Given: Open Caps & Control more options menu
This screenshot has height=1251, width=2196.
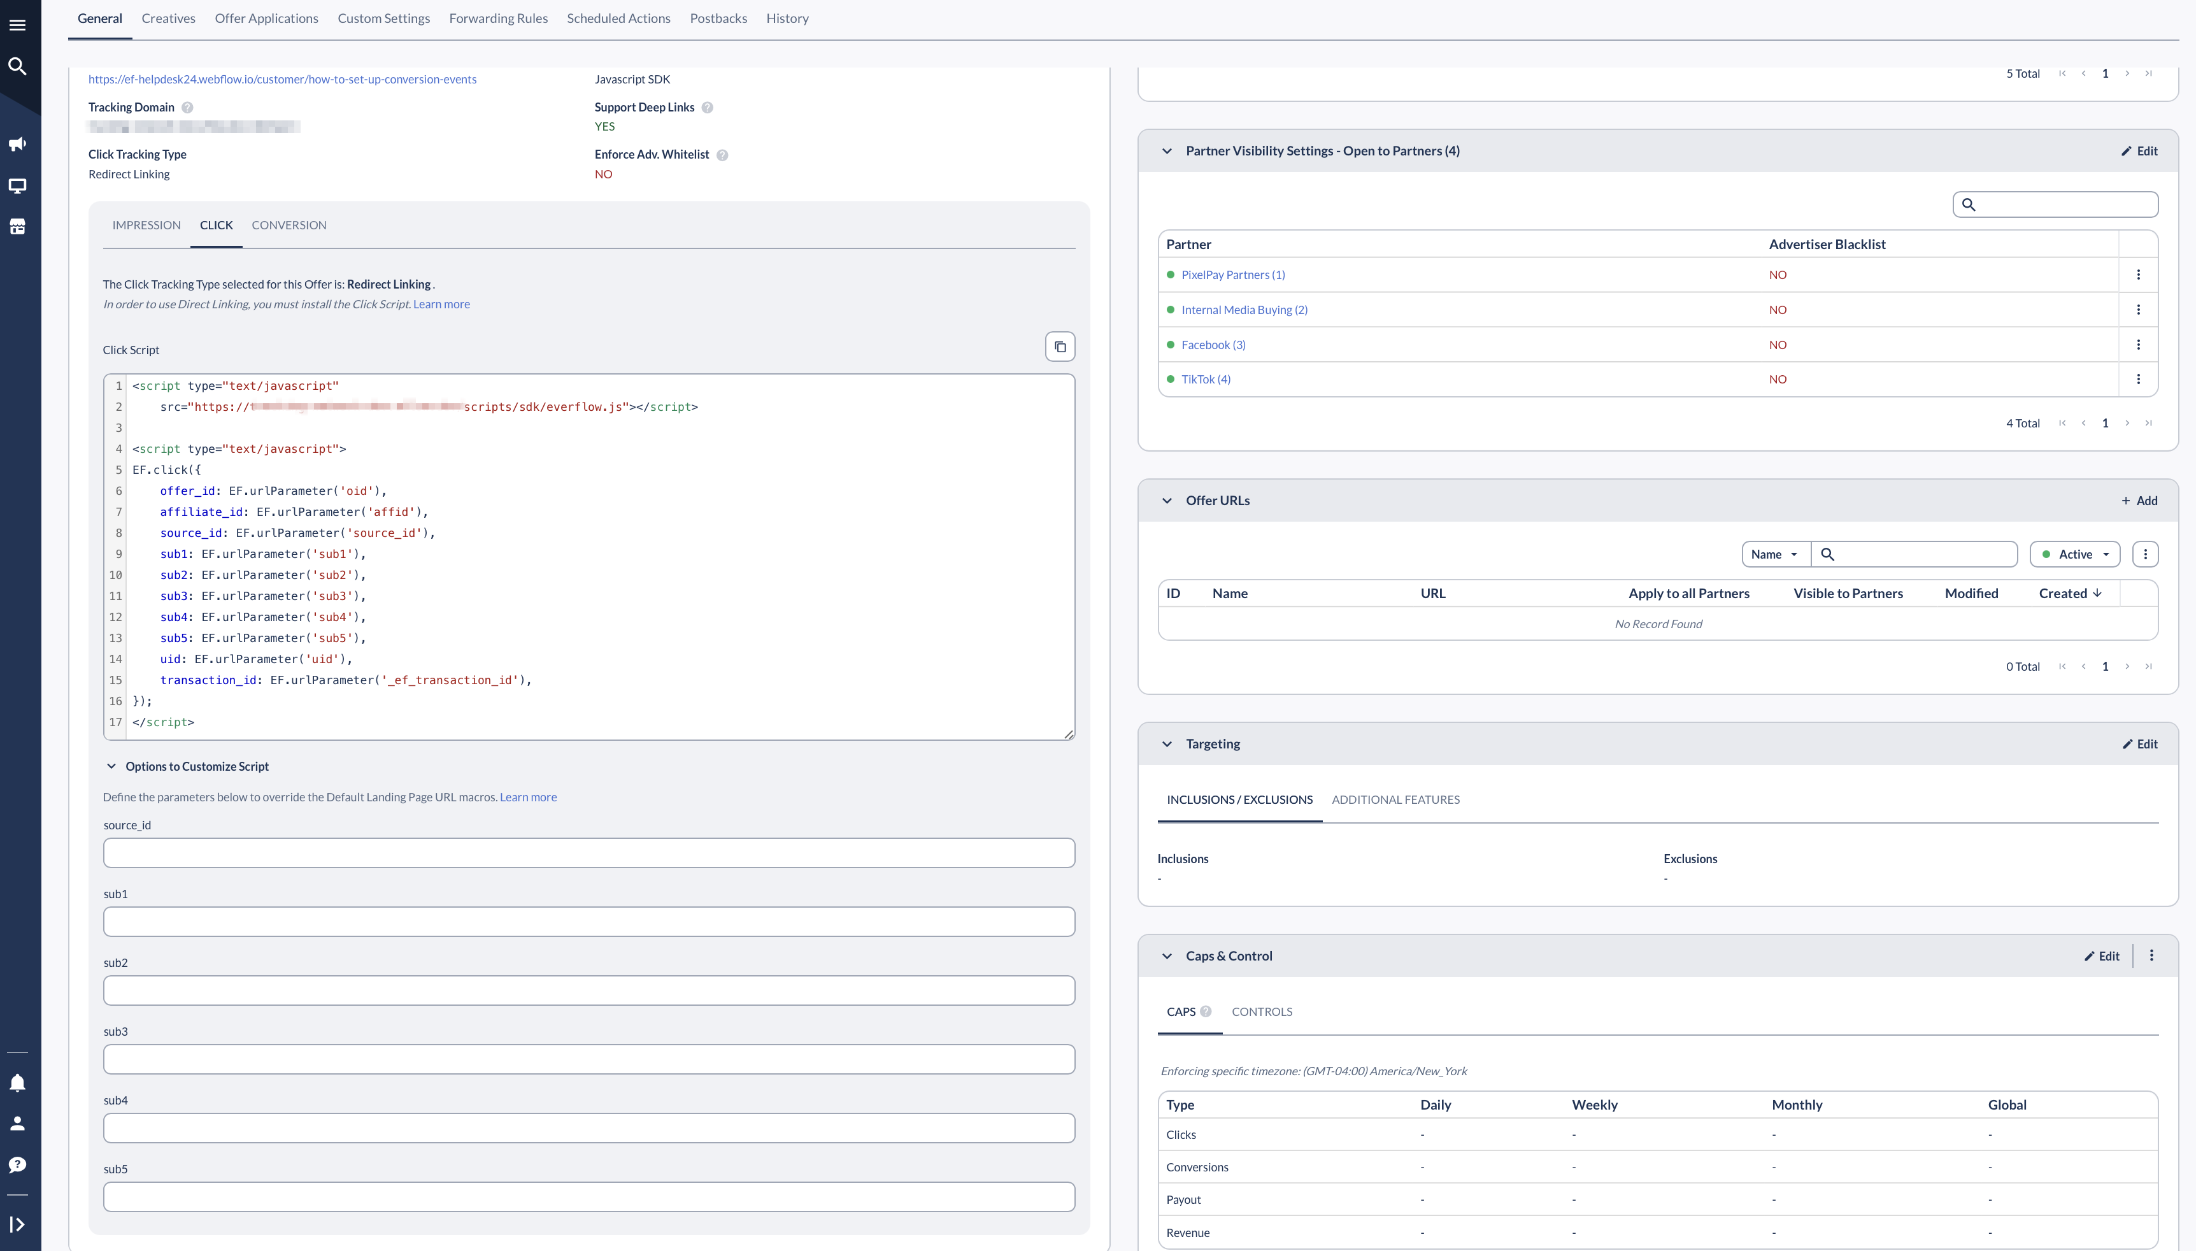Looking at the screenshot, I should click(2151, 955).
